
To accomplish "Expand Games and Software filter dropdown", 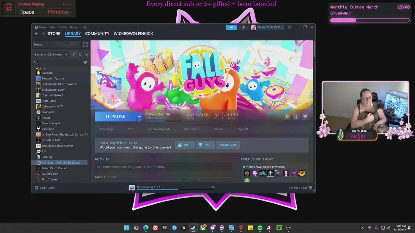I will pyautogui.click(x=51, y=54).
